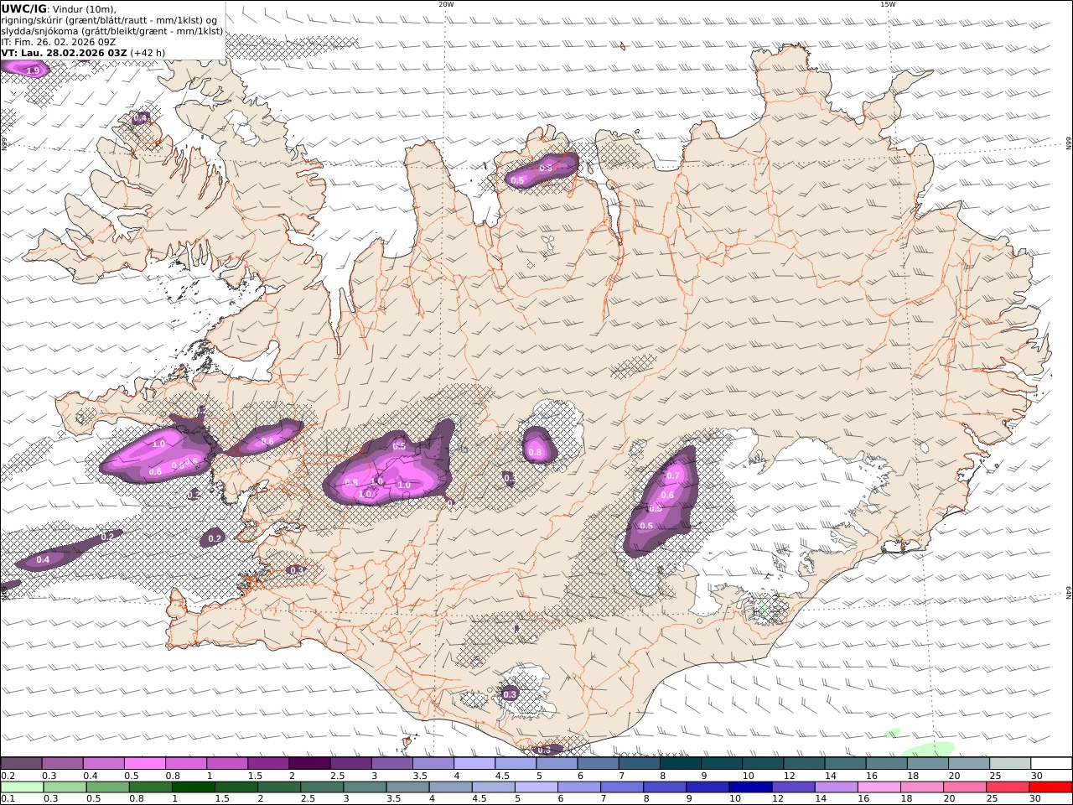
Task: Click the 4.5 periwinkle swatch, snow scale
Action: pos(515,763)
